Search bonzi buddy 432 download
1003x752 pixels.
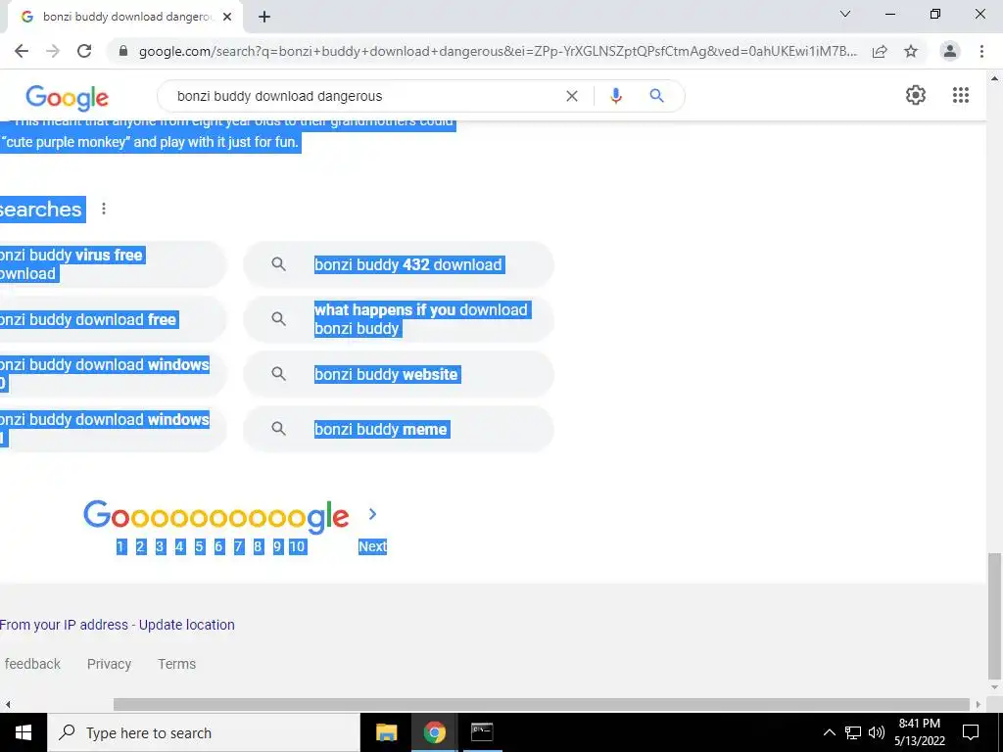click(399, 264)
